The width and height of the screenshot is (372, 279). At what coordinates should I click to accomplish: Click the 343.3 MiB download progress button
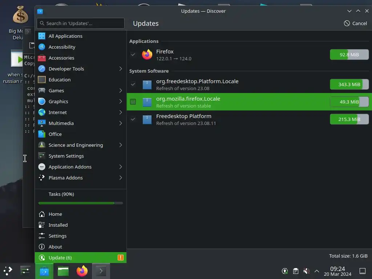pyautogui.click(x=349, y=84)
